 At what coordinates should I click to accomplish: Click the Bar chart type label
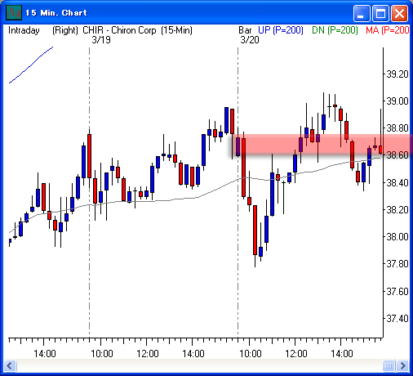(x=245, y=30)
